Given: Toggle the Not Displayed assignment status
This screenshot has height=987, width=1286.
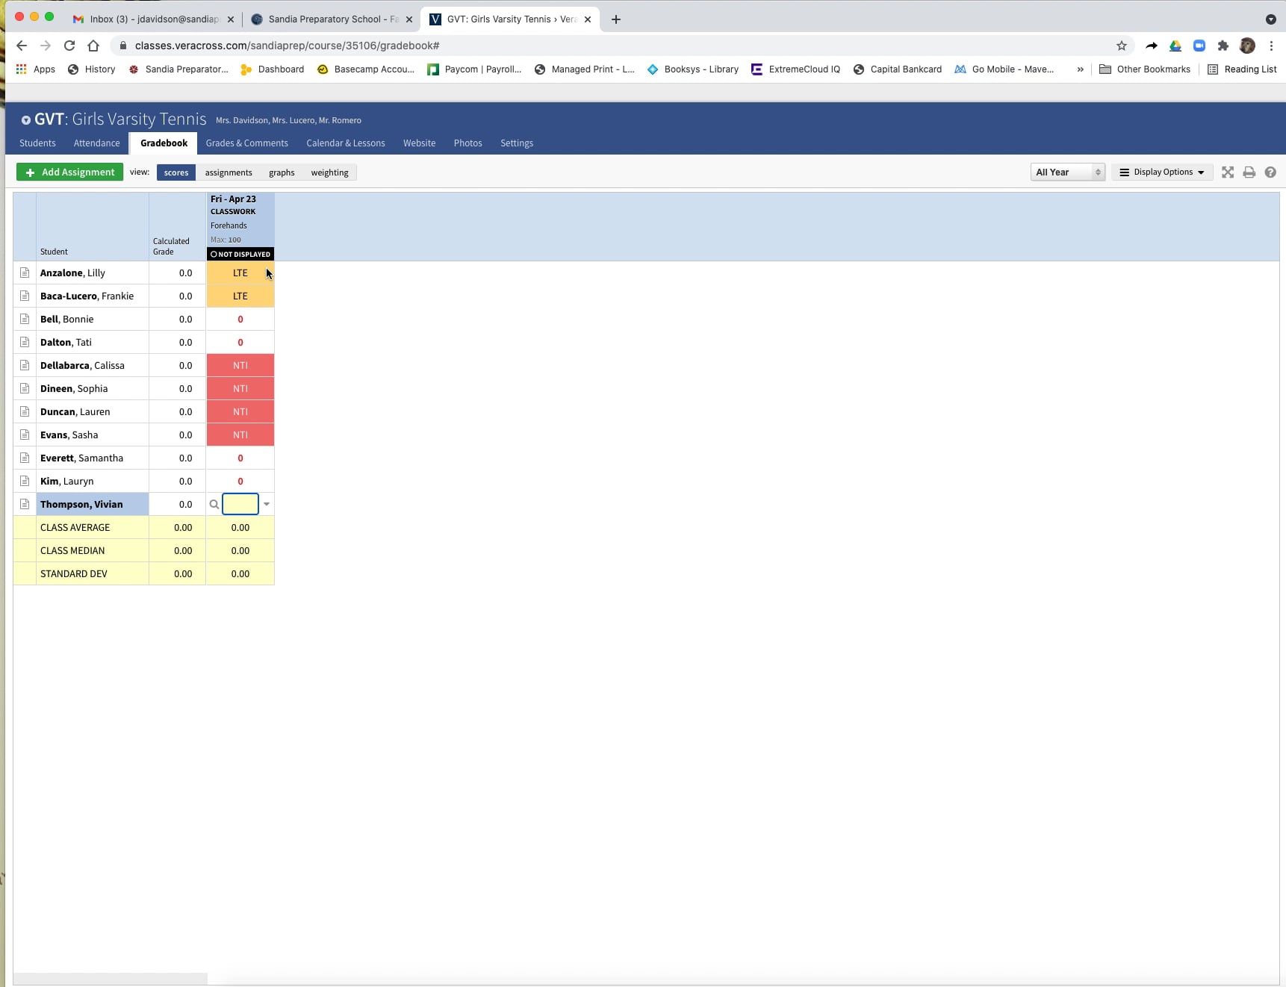Looking at the screenshot, I should [x=240, y=254].
